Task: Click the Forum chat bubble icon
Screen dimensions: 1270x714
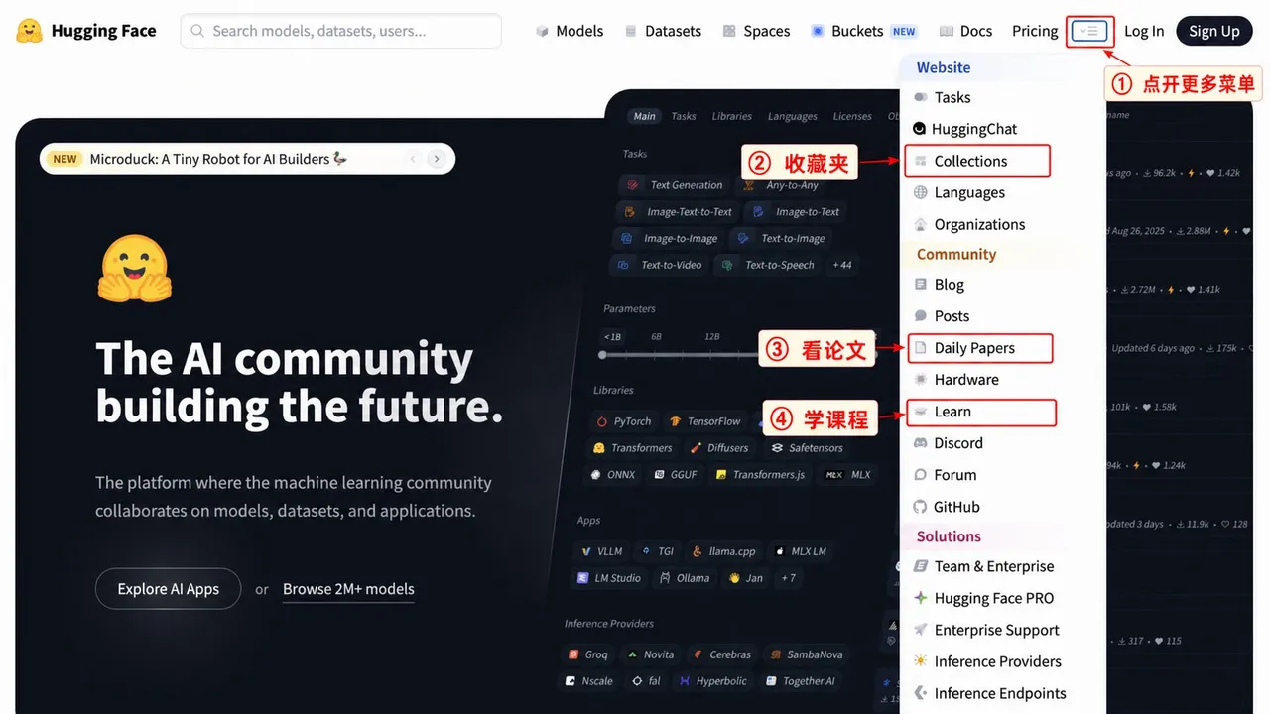Action: point(921,475)
